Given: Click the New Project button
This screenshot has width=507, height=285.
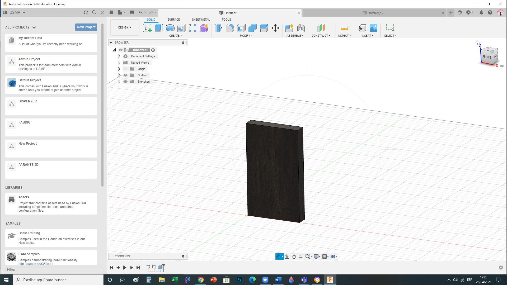Looking at the screenshot, I should click(86, 27).
